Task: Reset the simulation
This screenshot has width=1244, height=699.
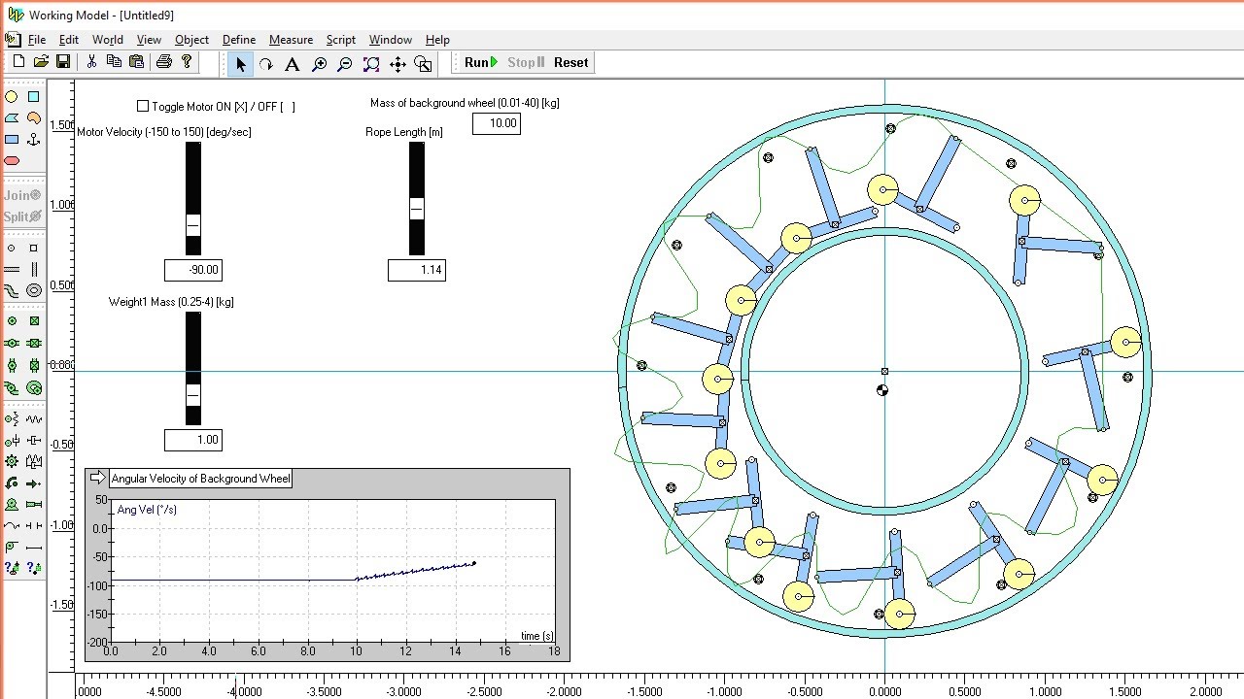Action: pyautogui.click(x=571, y=62)
